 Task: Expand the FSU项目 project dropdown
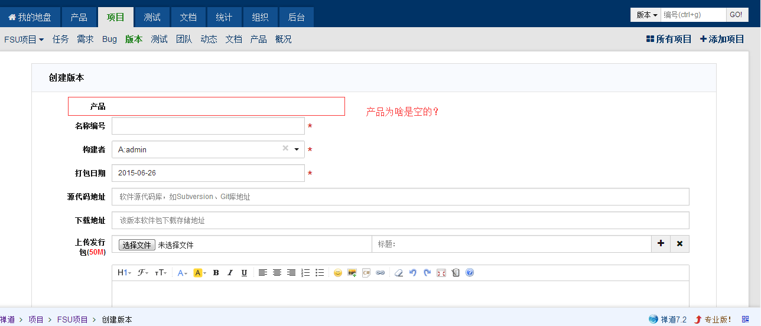tap(24, 40)
